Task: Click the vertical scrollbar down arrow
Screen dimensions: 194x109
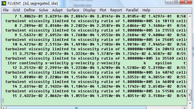Action: (x=190, y=103)
